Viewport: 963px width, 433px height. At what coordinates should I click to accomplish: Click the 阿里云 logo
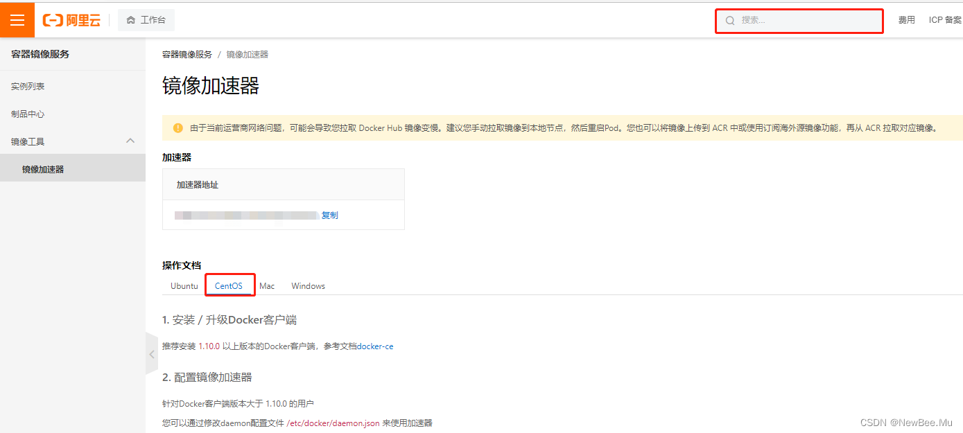pos(70,19)
